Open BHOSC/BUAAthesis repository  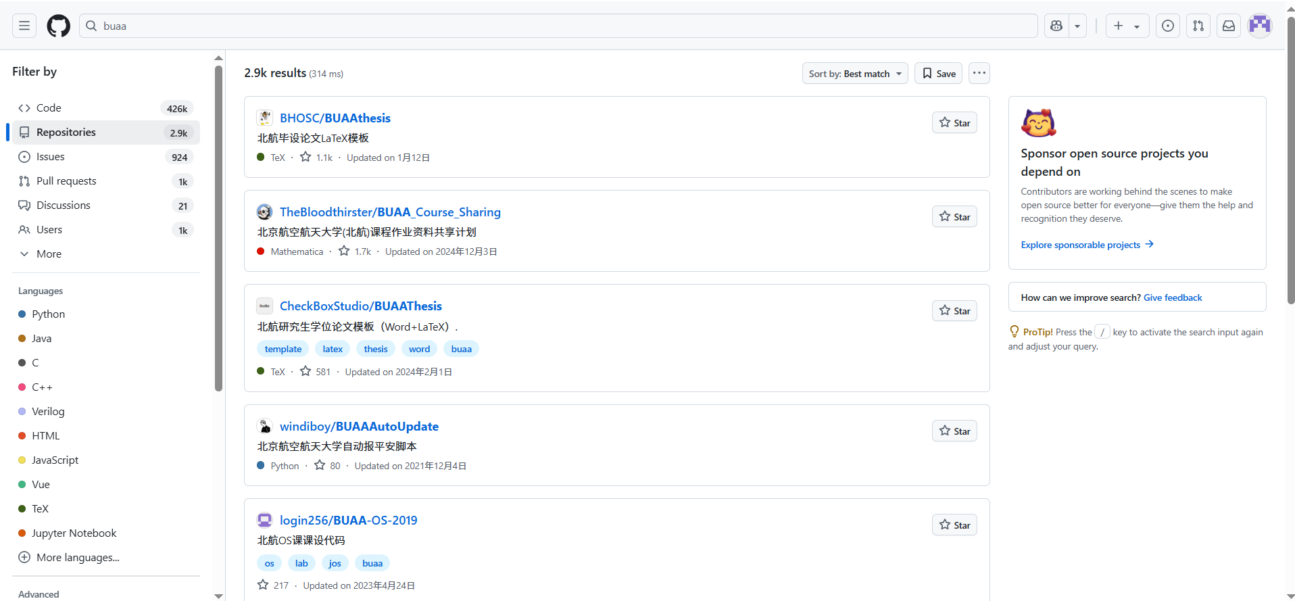coord(335,118)
